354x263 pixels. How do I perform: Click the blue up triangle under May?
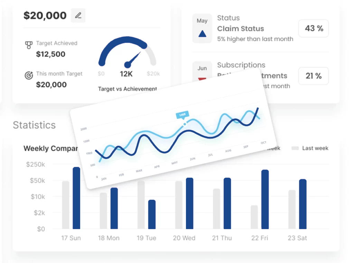point(202,34)
